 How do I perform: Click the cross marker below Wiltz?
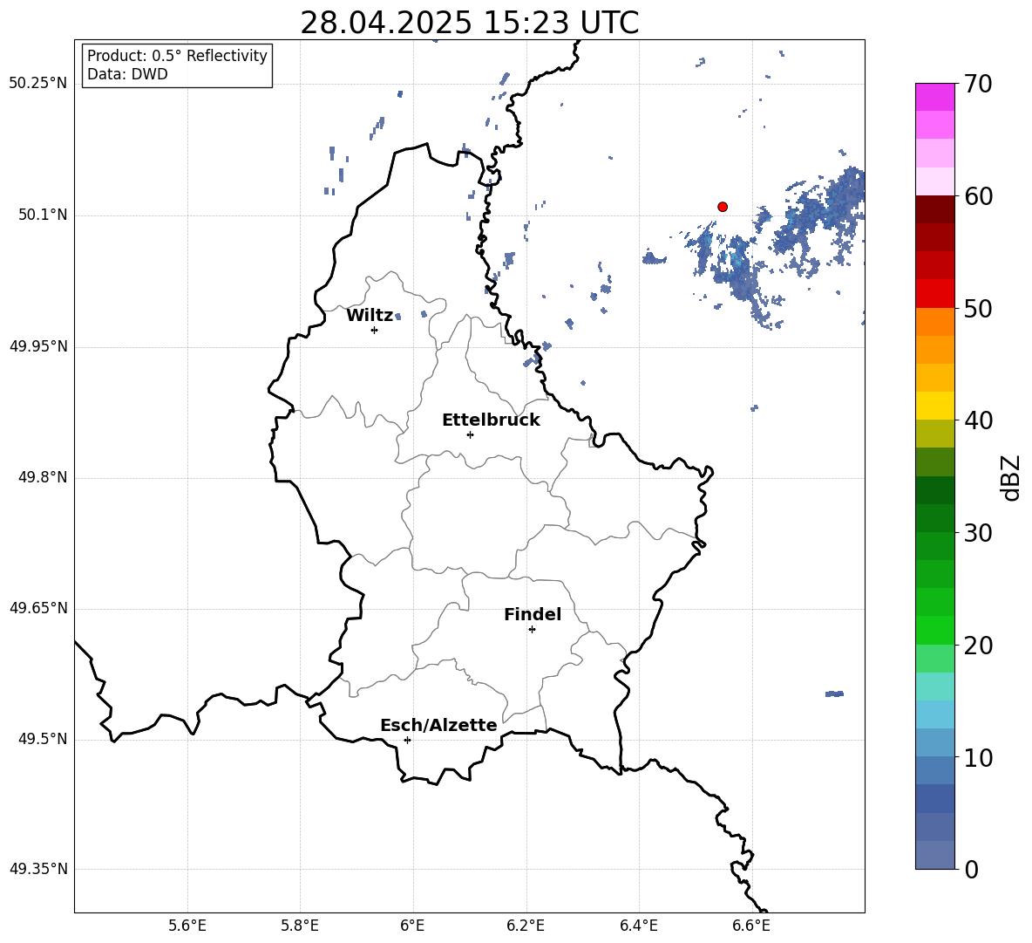[374, 330]
